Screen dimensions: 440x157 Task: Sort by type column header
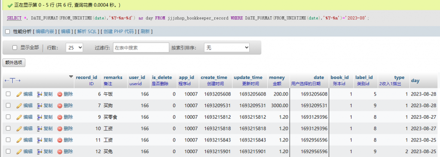point(399,77)
